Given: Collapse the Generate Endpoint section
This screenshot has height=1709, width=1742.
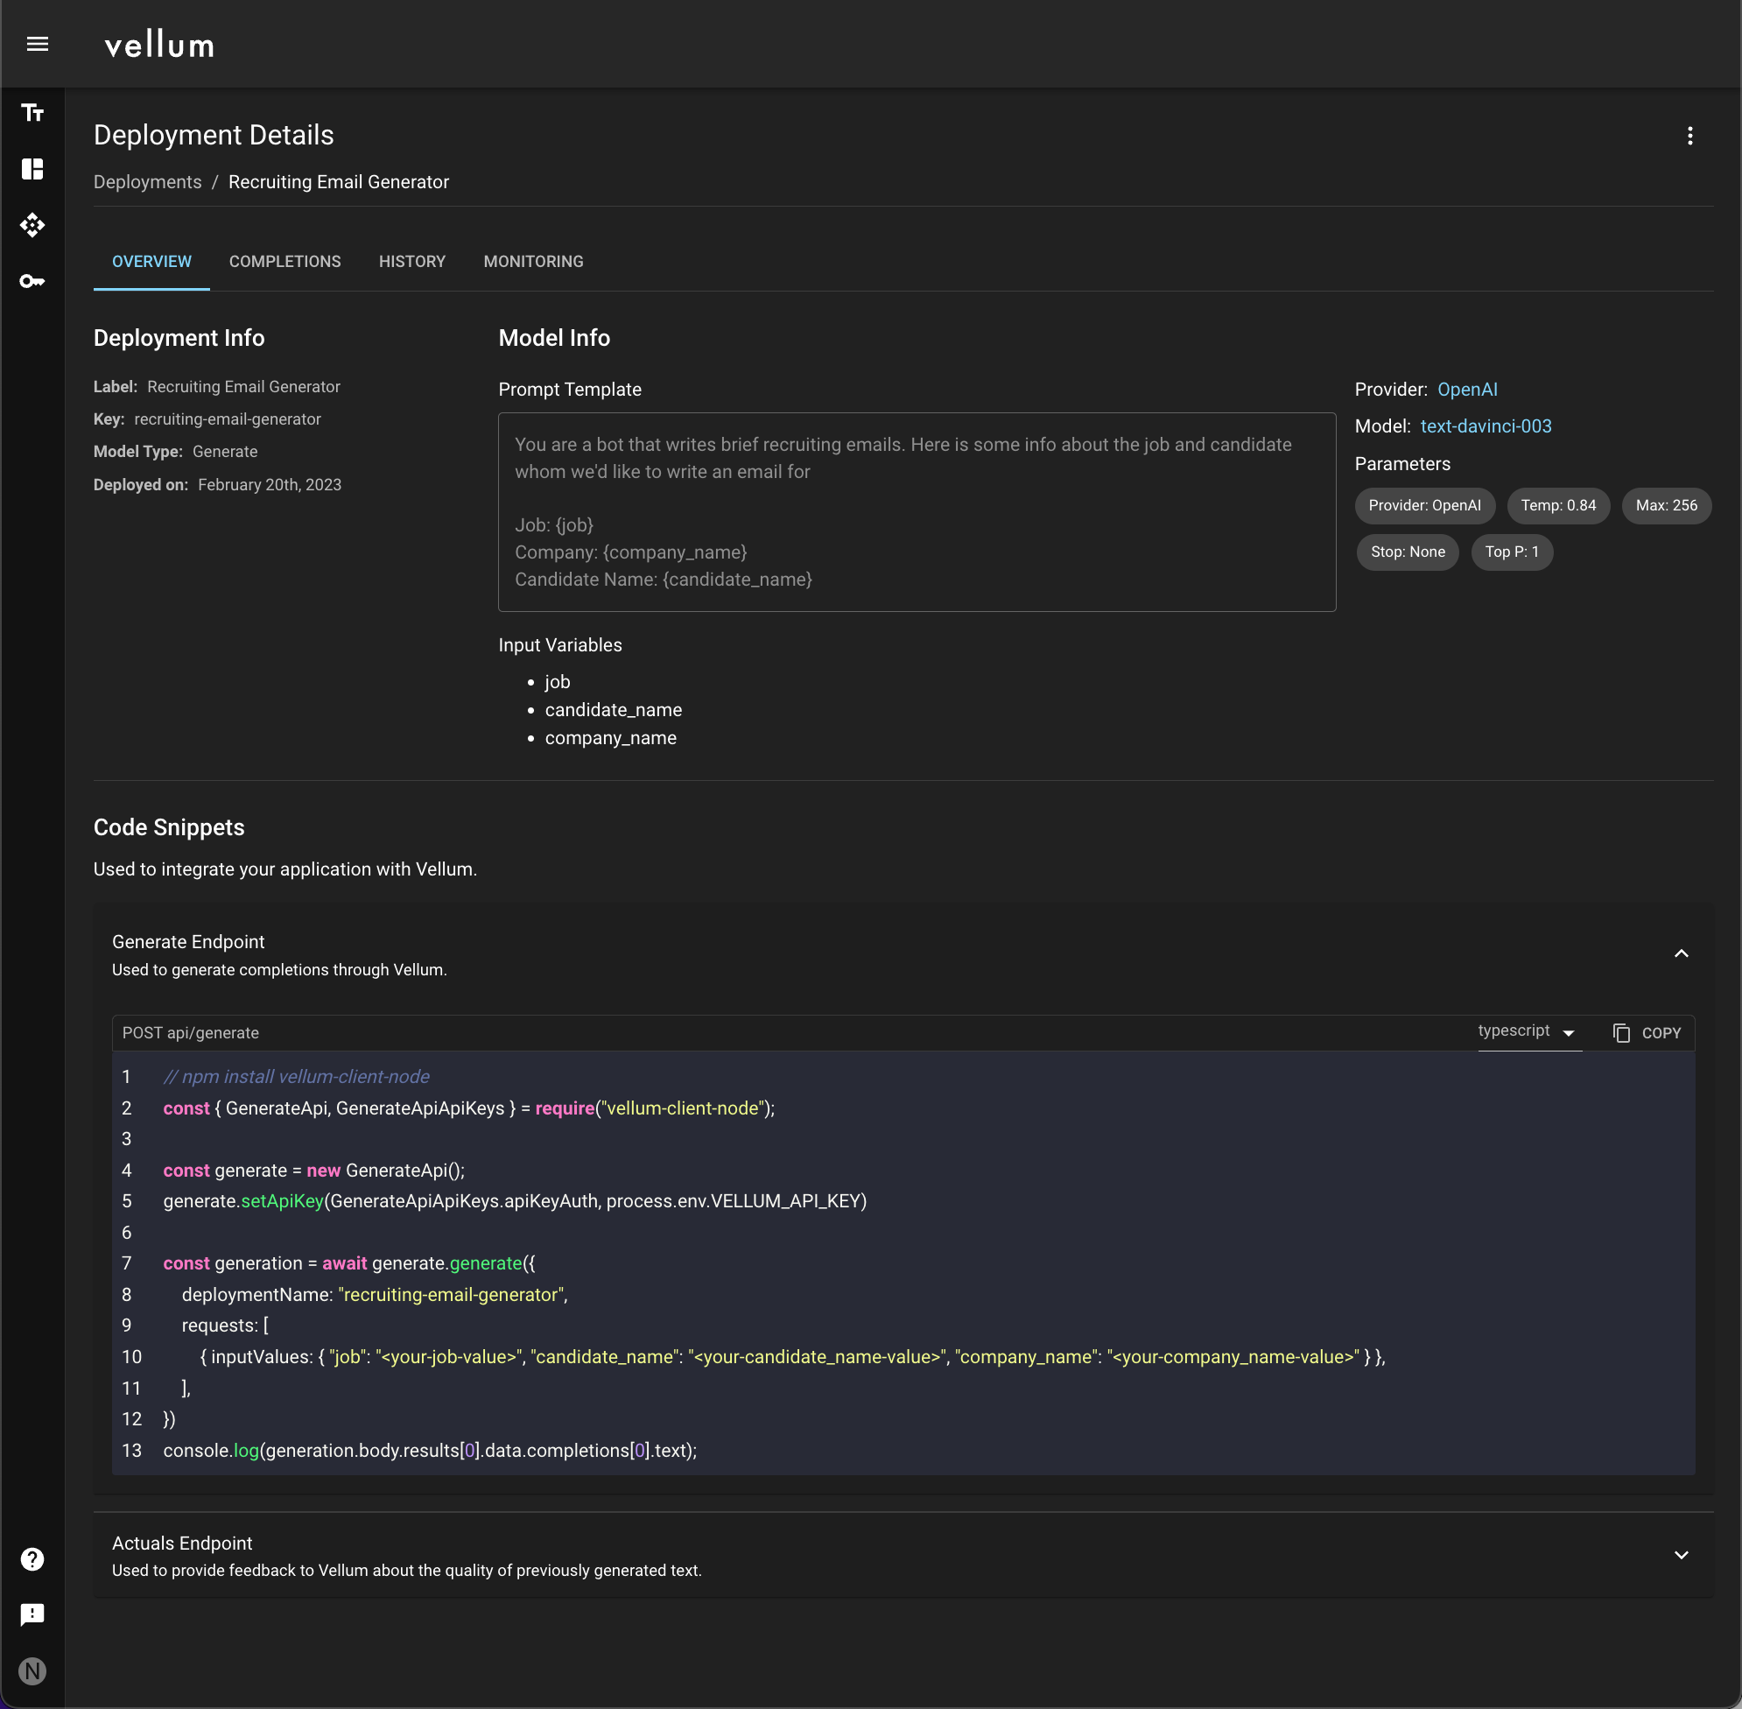Looking at the screenshot, I should [1682, 953].
